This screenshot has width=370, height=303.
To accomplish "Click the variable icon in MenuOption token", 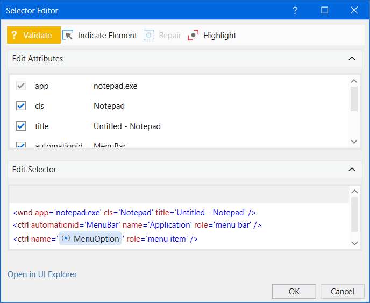I will [x=66, y=238].
